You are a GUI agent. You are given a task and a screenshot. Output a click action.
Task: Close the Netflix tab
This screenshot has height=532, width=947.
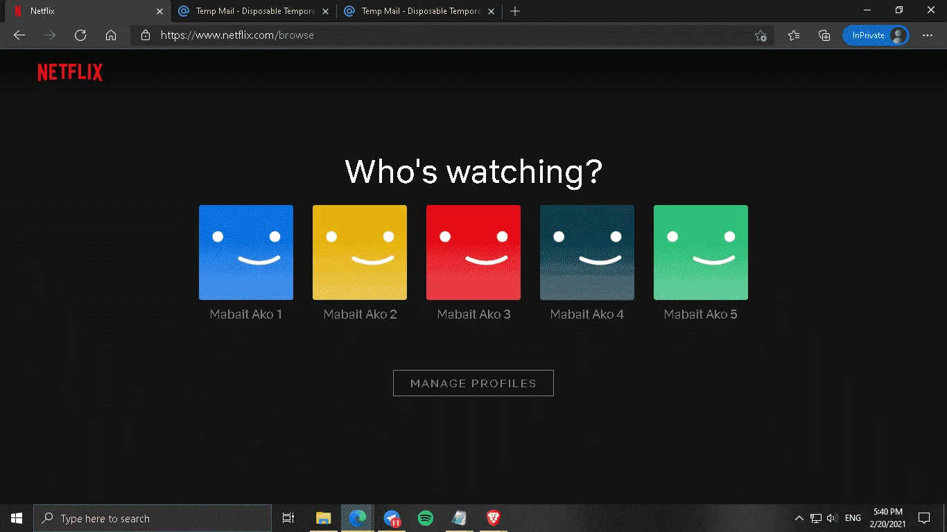(x=159, y=12)
